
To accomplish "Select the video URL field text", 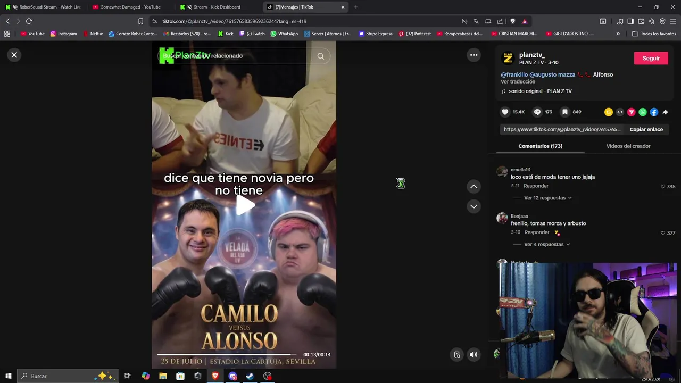I will click(x=562, y=129).
